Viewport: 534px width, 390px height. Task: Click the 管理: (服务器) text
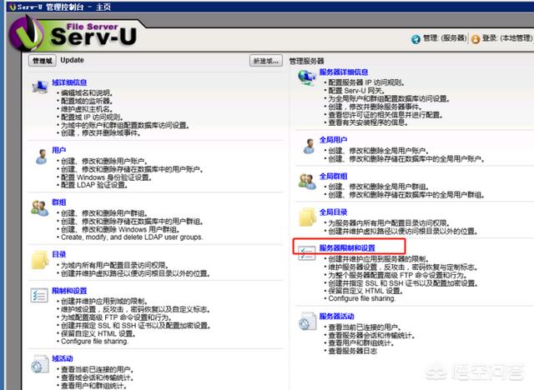(445, 38)
